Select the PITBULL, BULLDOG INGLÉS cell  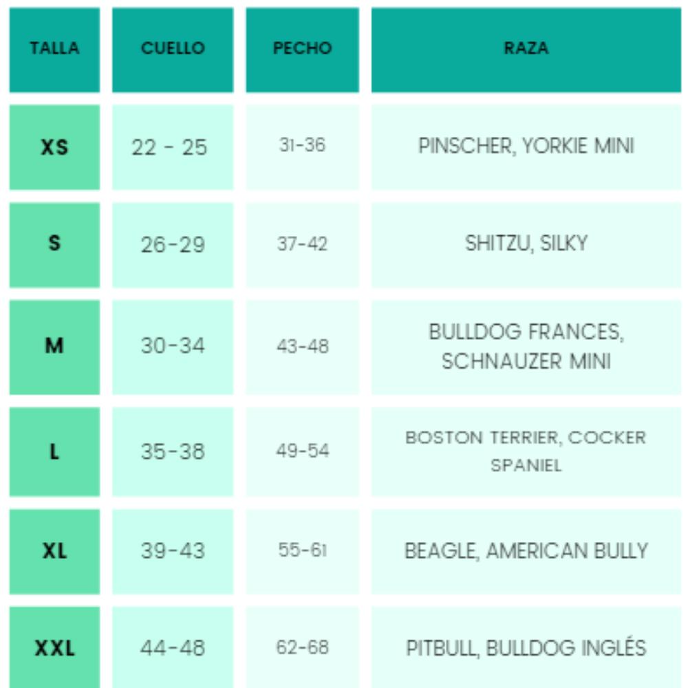tap(526, 647)
